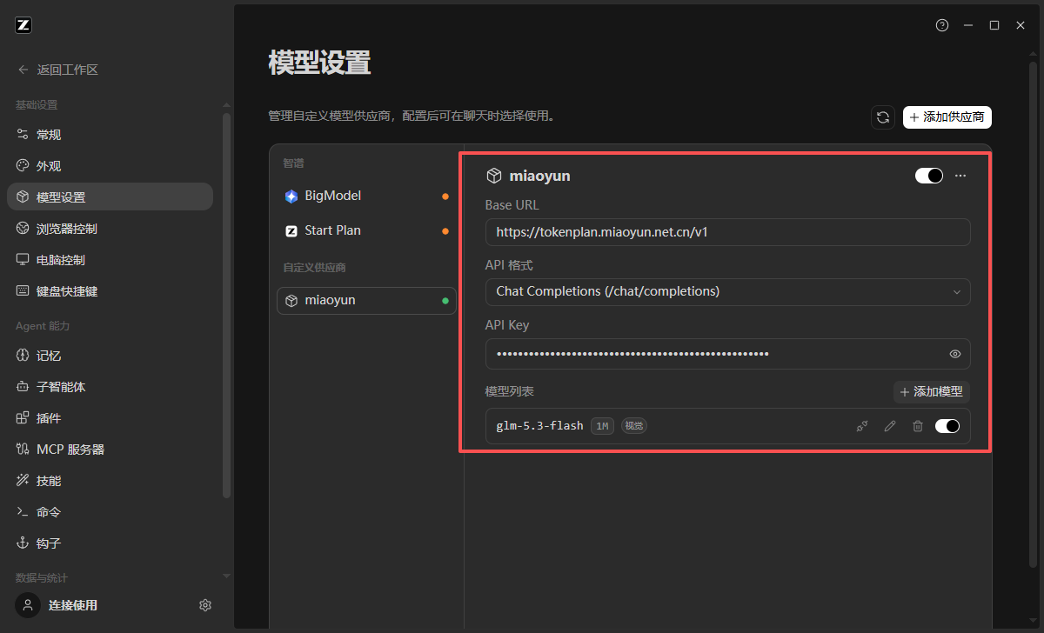Viewport: 1044px width, 633px height.
Task: Minimize the window
Action: tap(968, 25)
